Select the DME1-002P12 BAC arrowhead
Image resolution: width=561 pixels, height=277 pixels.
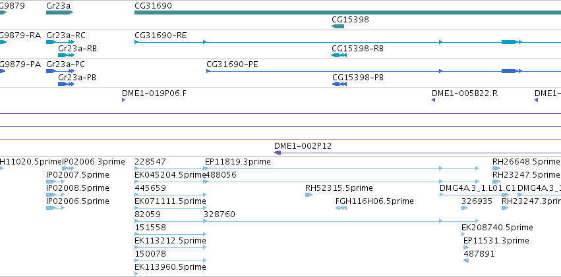pos(278,153)
